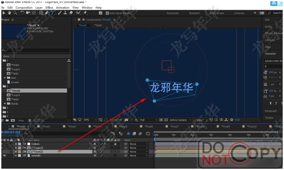Select the Zoom magnifier tool
The image size is (284, 170).
15,13
